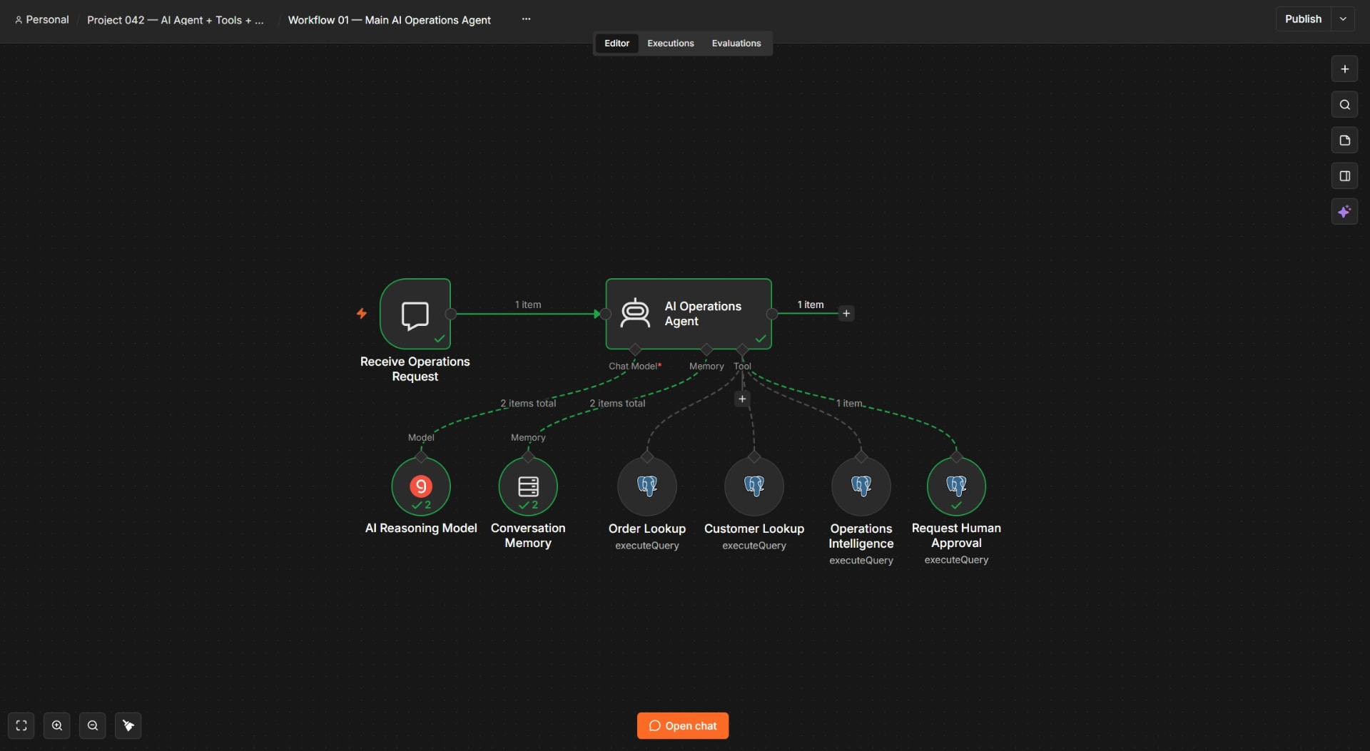Open the Customer Lookup Postgres node
The width and height of the screenshot is (1370, 751).
(x=754, y=486)
